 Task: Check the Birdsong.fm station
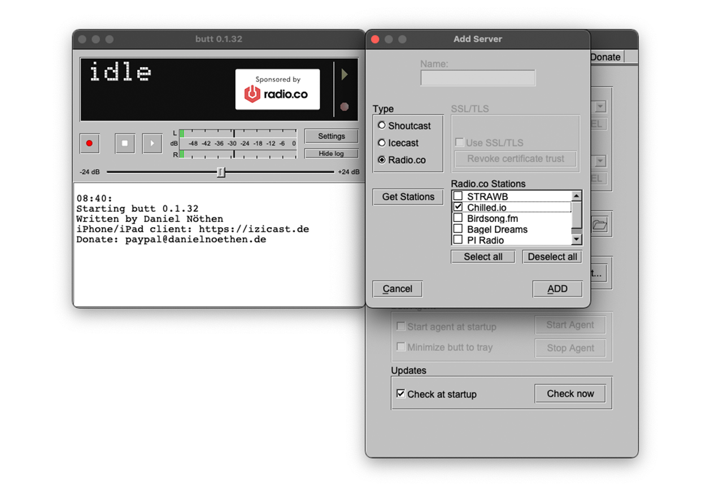pyautogui.click(x=458, y=219)
